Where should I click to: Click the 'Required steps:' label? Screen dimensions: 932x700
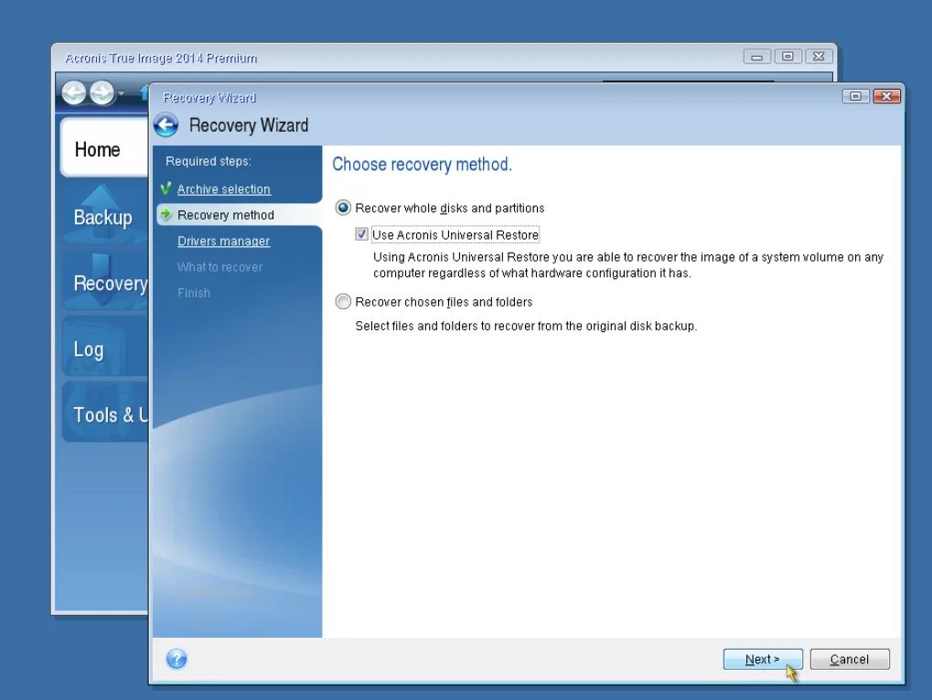coord(209,161)
